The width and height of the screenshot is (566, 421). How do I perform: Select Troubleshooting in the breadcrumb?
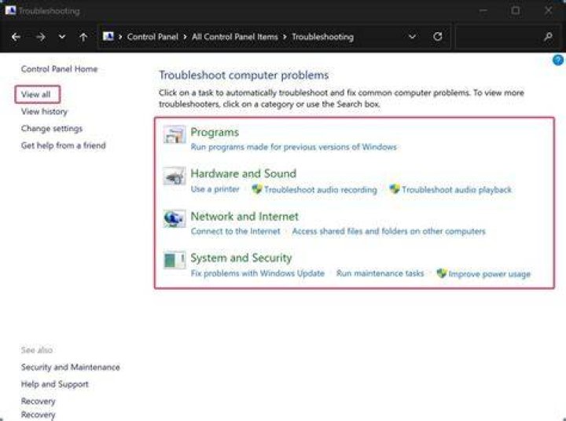[x=323, y=37]
